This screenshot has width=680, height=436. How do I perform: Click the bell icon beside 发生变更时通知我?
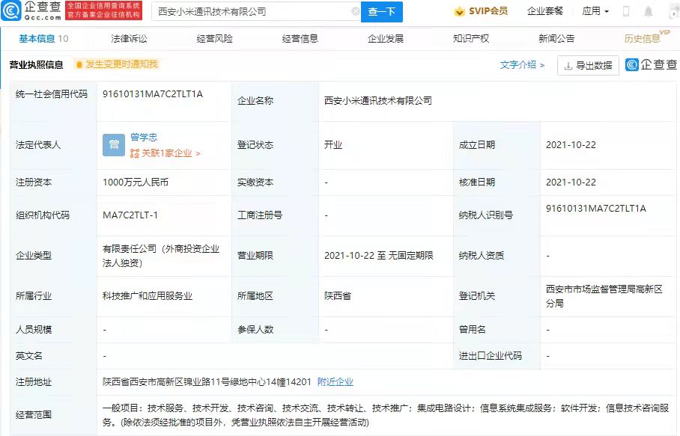click(x=79, y=64)
